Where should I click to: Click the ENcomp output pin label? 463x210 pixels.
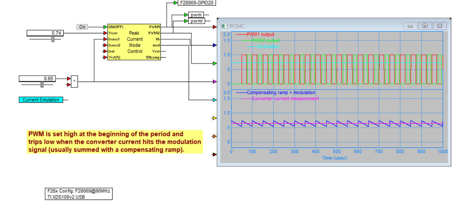[153, 57]
